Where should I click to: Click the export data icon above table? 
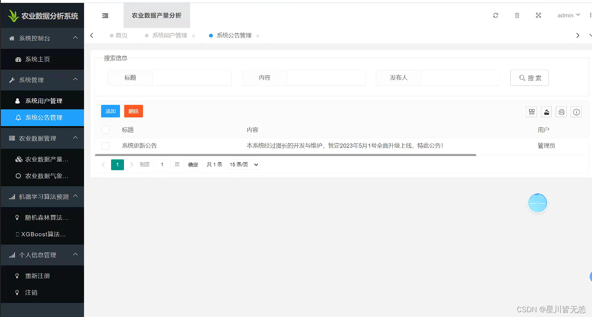pyautogui.click(x=546, y=112)
